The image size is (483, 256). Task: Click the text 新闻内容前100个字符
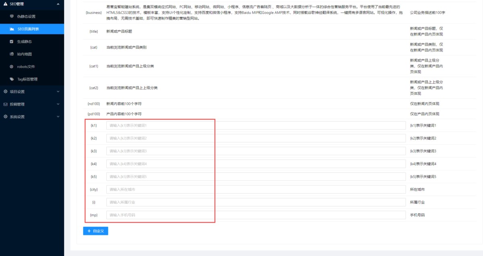[124, 104]
